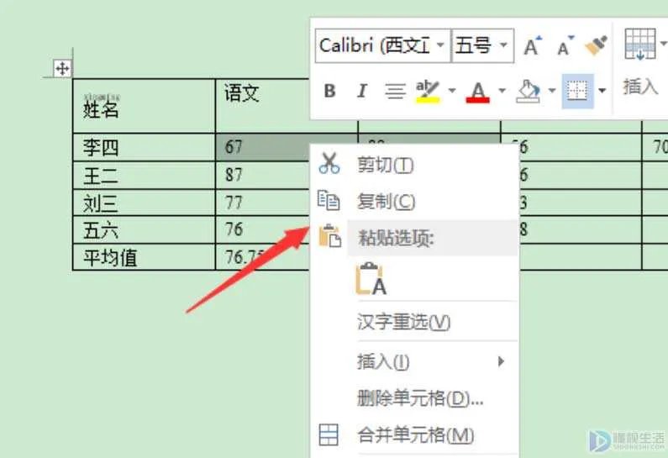
Task: Expand the shading color dropdown arrow
Action: tap(552, 90)
